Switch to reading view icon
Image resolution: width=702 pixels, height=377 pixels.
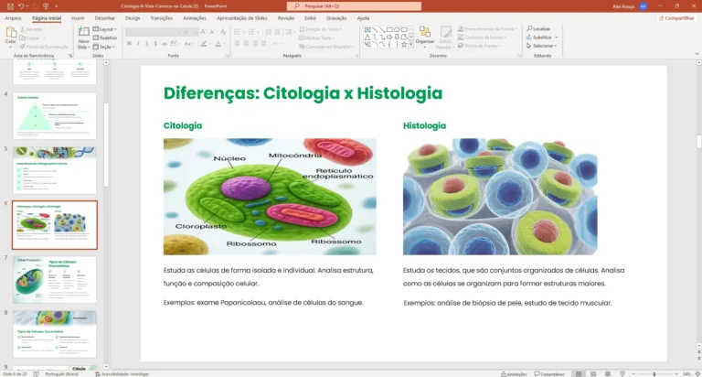pos(608,374)
